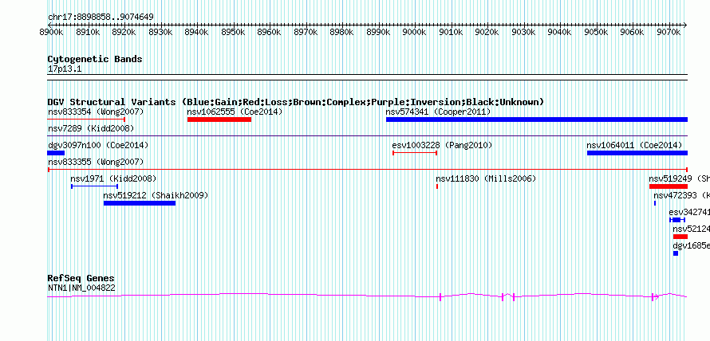Select the 8990k ruler label
The image size is (710, 341).
pyautogui.click(x=378, y=33)
